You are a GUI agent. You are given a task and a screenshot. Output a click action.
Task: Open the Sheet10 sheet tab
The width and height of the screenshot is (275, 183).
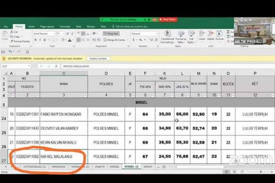[x=100, y=167]
